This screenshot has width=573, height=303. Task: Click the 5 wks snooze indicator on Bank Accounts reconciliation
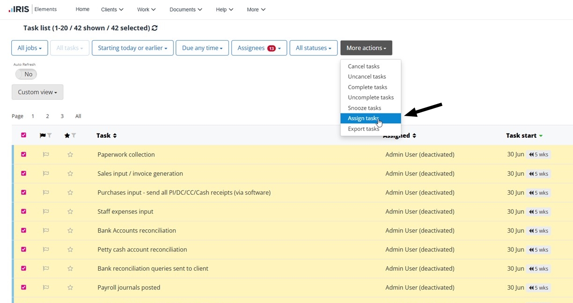pos(538,230)
